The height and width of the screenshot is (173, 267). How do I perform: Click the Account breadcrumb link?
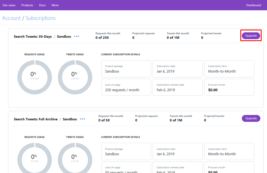tap(11, 18)
